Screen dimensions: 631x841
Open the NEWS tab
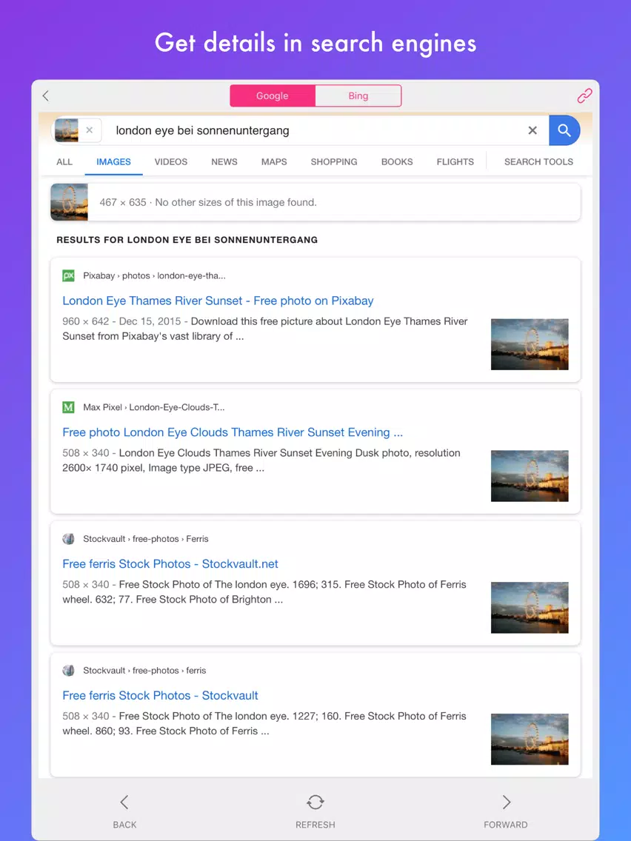[224, 162]
